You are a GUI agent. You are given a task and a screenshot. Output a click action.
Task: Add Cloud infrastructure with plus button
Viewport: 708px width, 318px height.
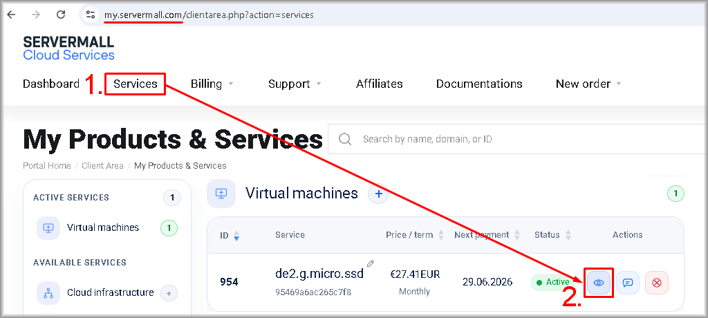[x=169, y=293]
